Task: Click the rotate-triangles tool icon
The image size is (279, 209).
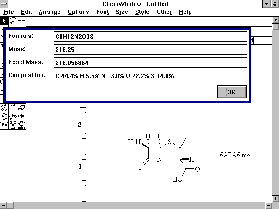Action: click(x=21, y=116)
